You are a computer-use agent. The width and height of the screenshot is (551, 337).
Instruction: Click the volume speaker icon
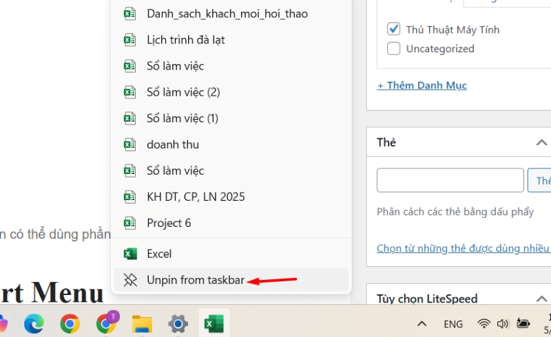pos(503,323)
